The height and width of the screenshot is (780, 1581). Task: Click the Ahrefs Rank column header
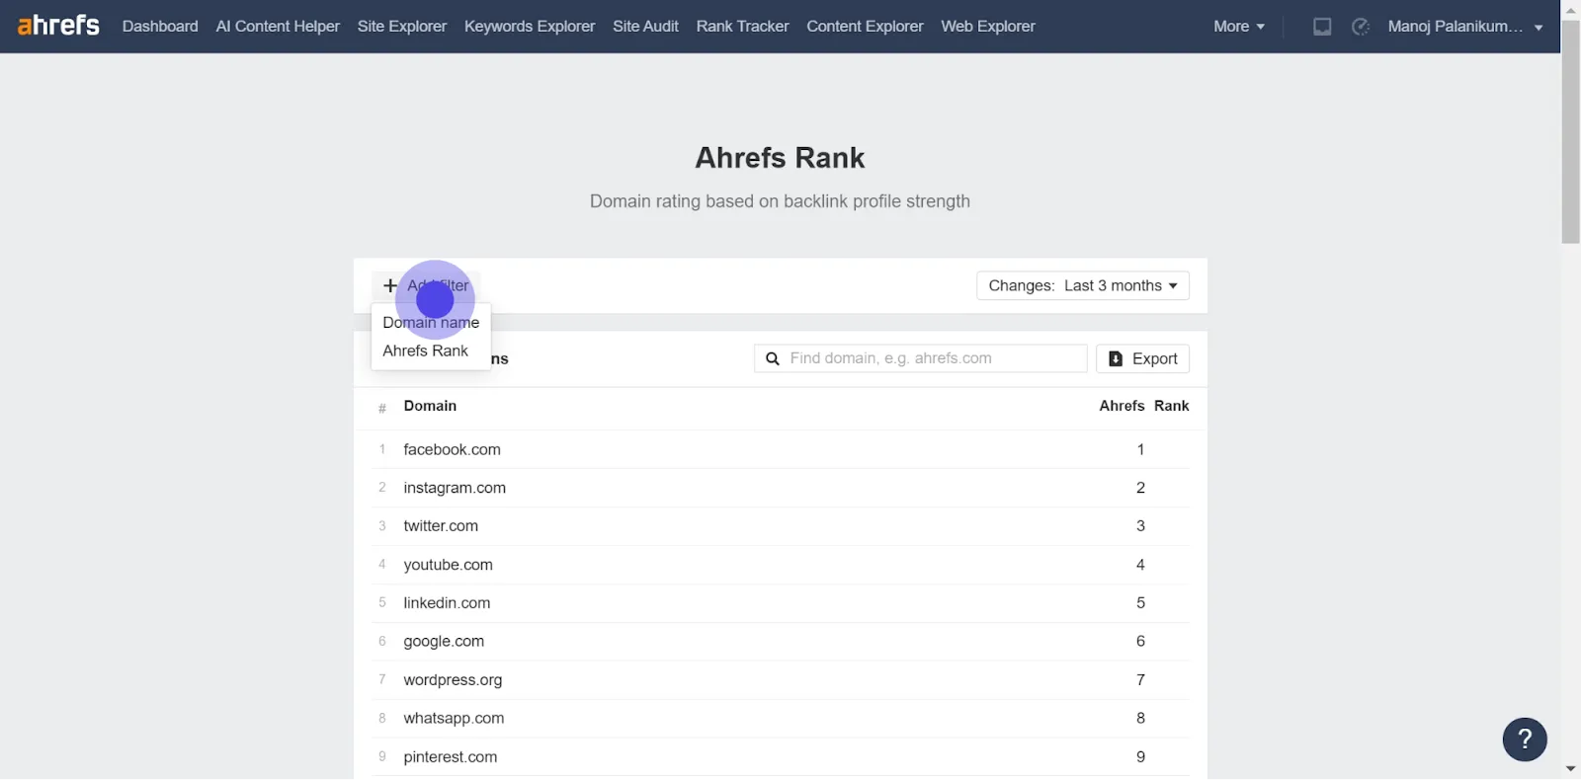point(1144,406)
